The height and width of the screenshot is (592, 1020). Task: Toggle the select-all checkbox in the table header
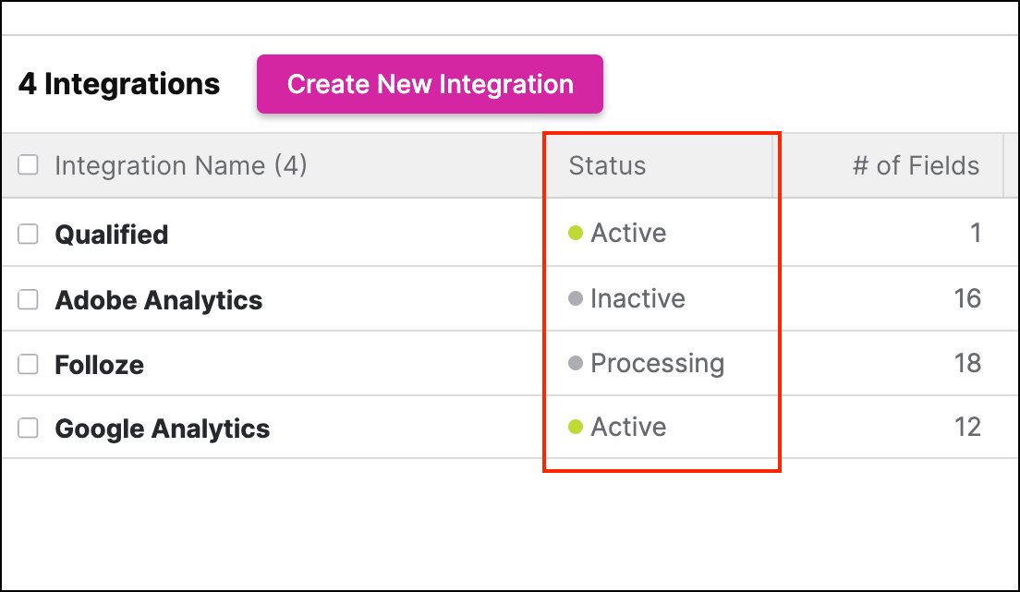(29, 165)
